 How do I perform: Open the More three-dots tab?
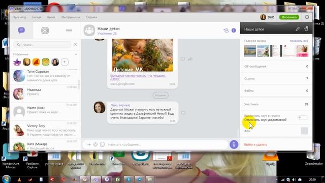(69, 30)
